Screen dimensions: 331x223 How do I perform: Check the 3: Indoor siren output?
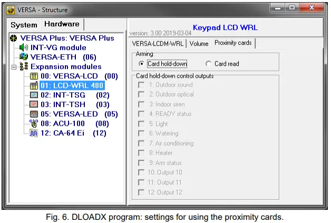141,105
